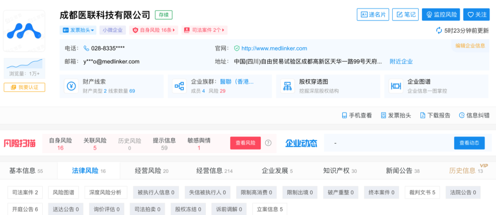Click 司法拍卖 0 chip
The image size is (496, 215).
point(147,209)
